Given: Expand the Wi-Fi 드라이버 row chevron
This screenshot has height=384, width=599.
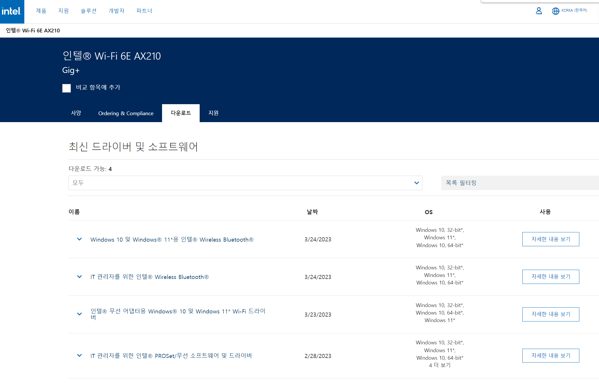Looking at the screenshot, I should tap(79, 314).
